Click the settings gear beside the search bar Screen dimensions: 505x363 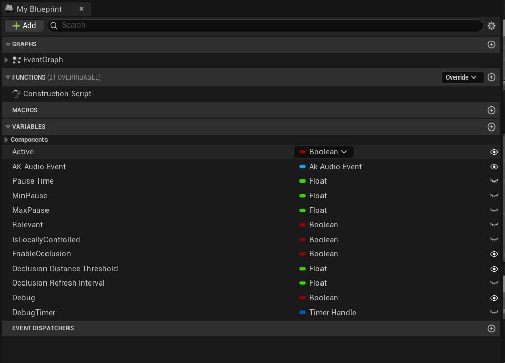491,25
